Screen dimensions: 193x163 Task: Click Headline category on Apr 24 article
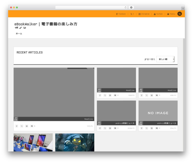click(x=88, y=119)
